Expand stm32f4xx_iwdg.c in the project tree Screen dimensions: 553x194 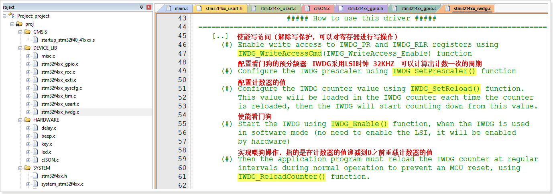coord(28,112)
